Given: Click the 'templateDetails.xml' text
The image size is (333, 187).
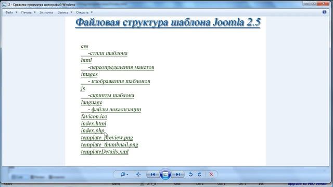Looking at the screenshot, I should click(x=105, y=152).
